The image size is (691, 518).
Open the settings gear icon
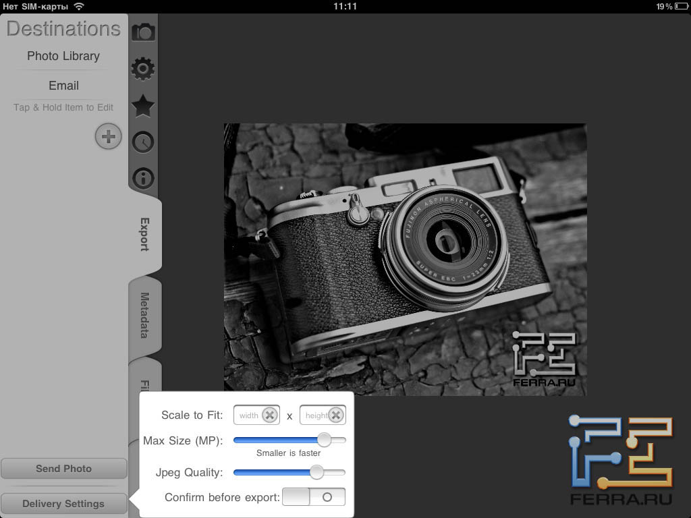click(x=143, y=68)
